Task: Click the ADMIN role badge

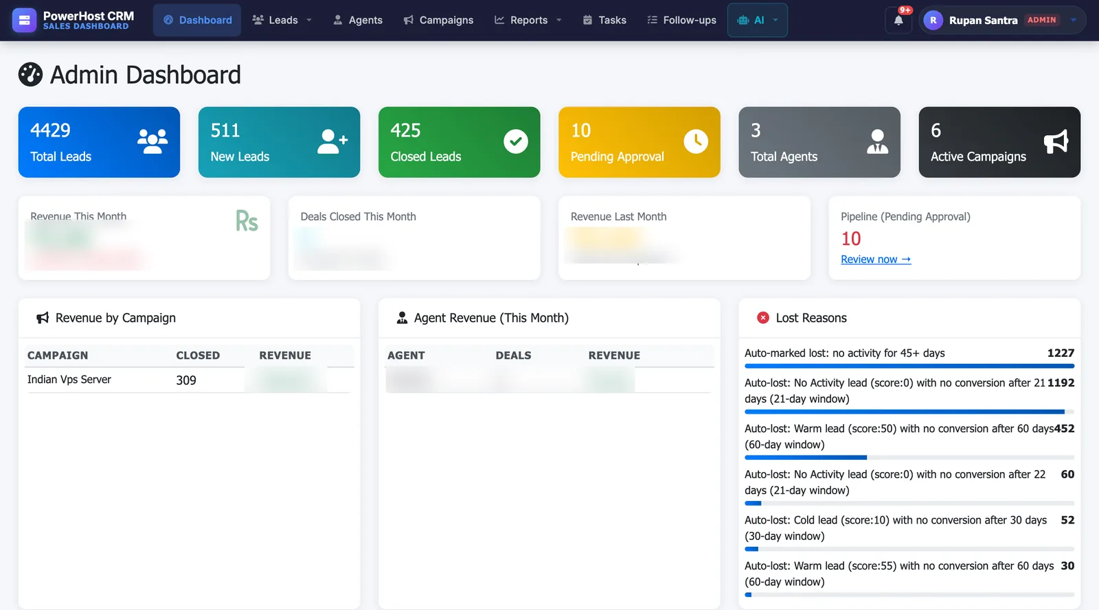Action: (1041, 20)
